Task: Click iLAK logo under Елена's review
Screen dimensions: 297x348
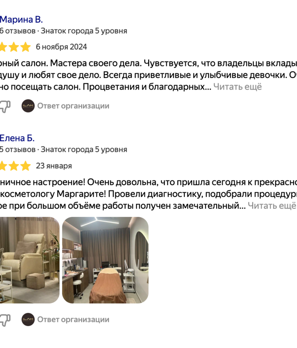Action: [28, 319]
